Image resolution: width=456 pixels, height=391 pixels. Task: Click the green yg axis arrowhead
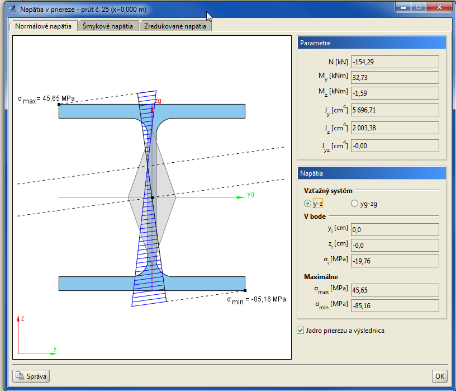240,197
